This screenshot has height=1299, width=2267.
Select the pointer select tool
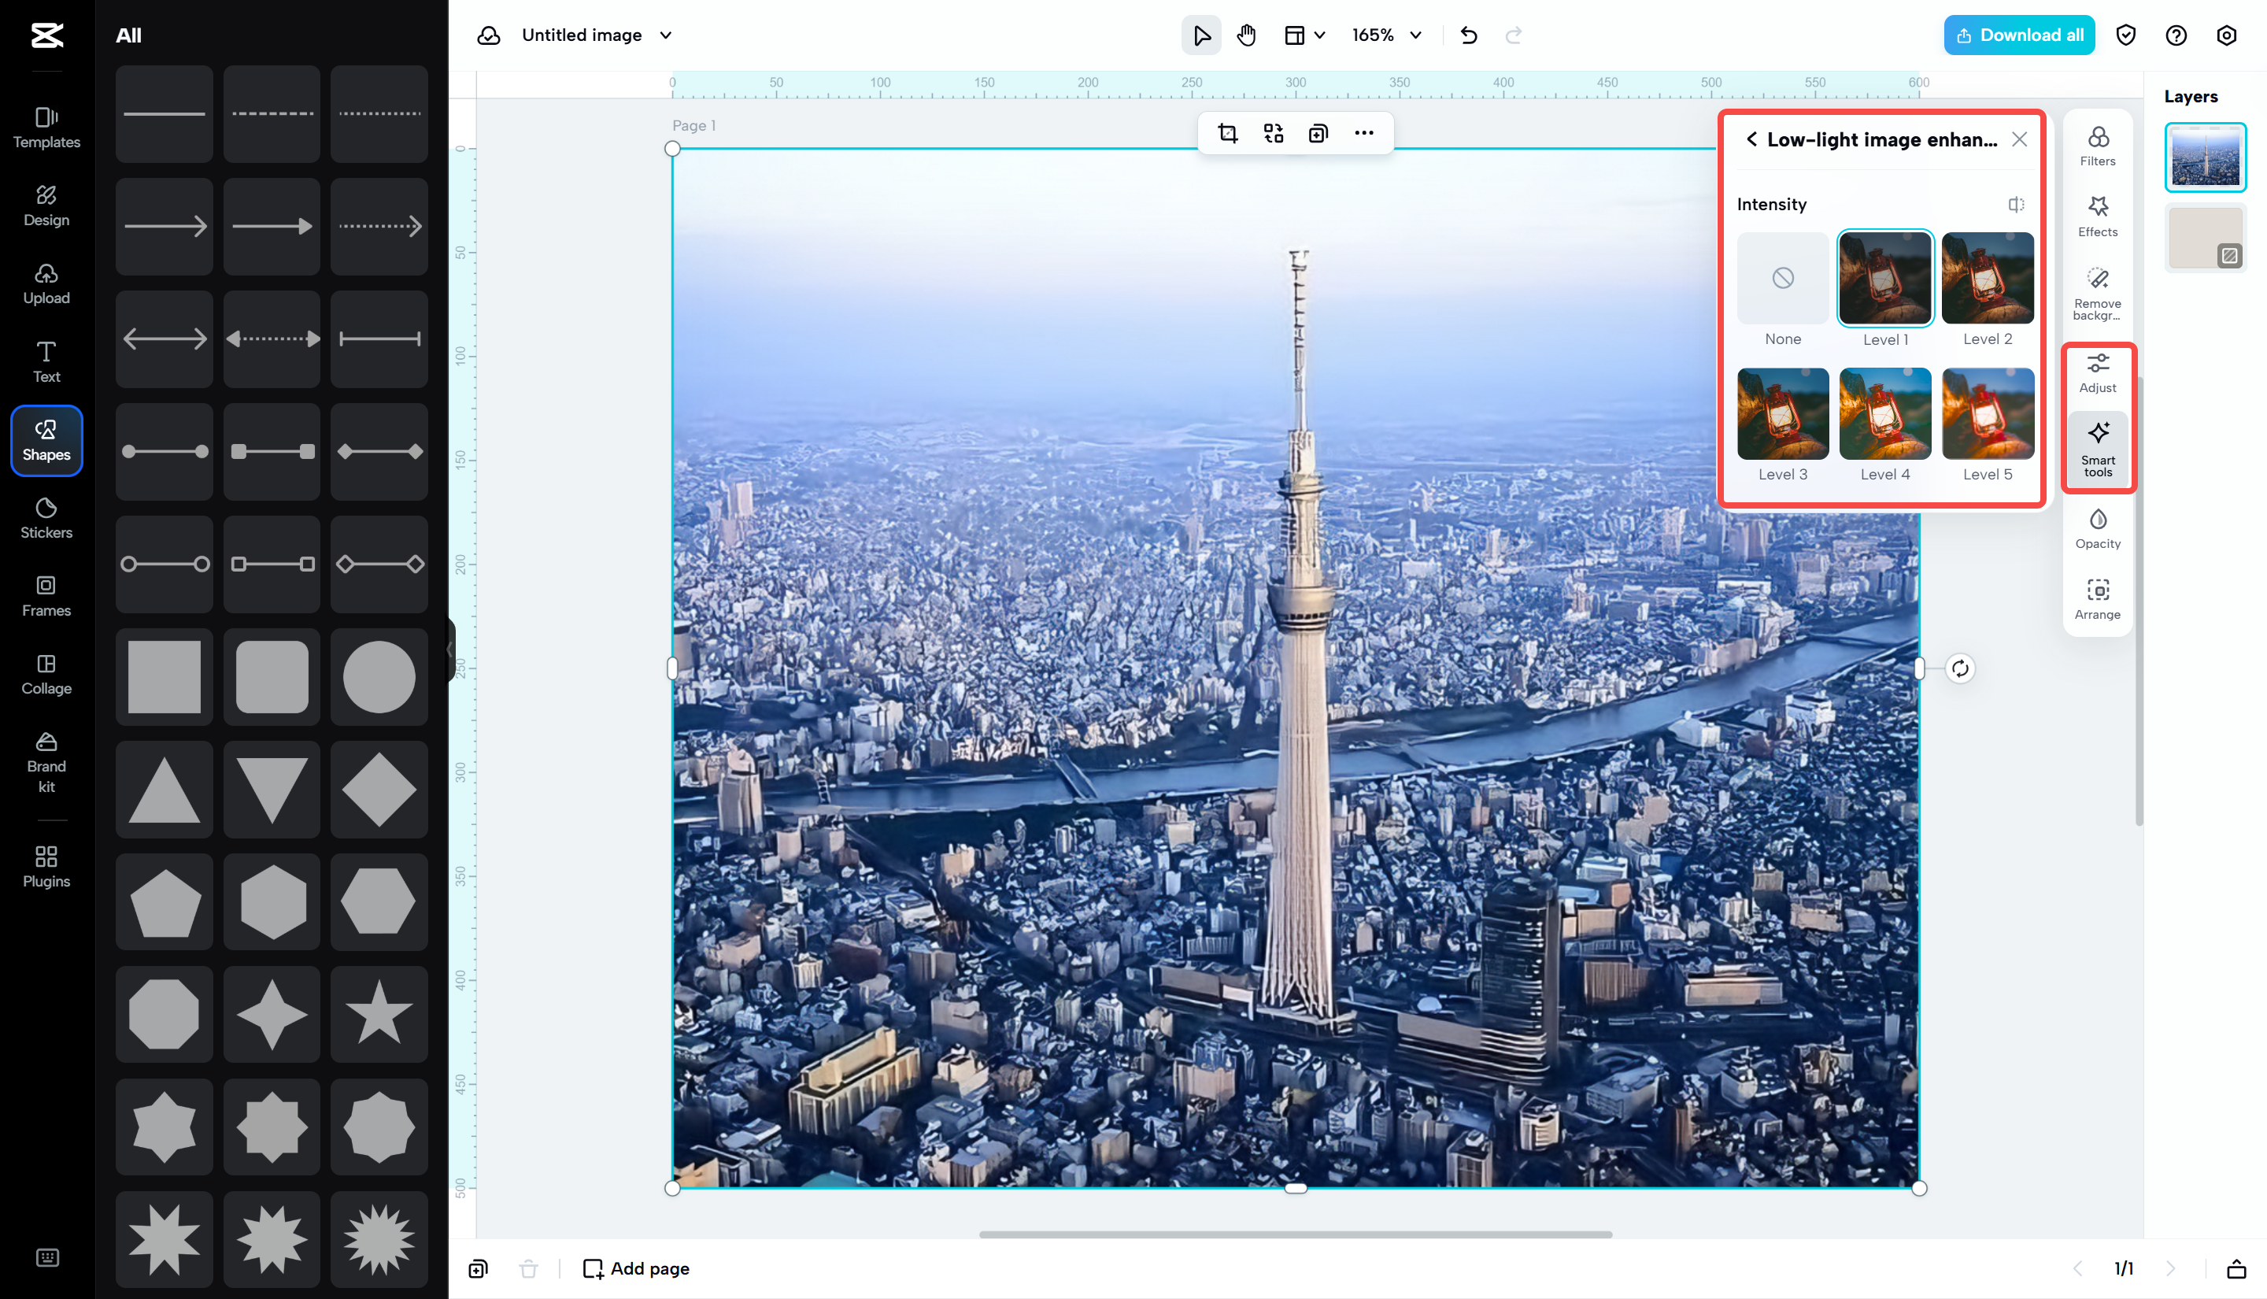click(1201, 35)
